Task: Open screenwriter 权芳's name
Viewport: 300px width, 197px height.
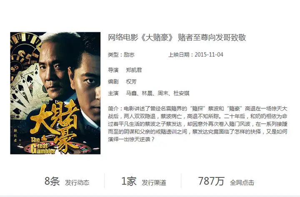Action: [x=131, y=82]
